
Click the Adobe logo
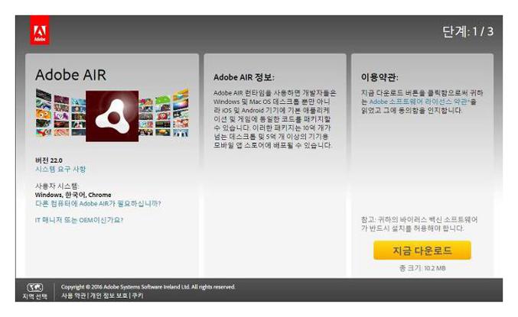pyautogui.click(x=40, y=30)
